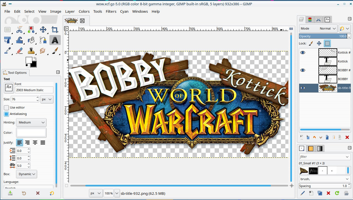The height and width of the screenshot is (200, 353).
Task: Click the text Color swatch
Action: click(x=31, y=133)
